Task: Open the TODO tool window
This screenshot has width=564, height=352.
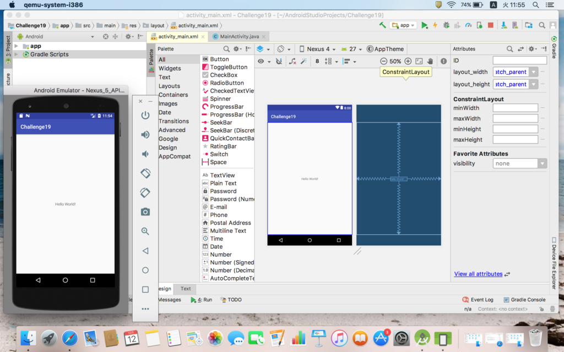Action: (x=231, y=300)
